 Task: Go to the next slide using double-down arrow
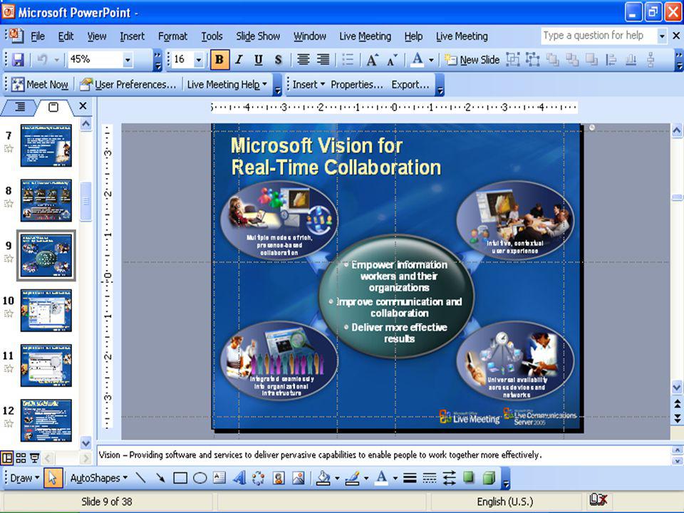click(x=677, y=418)
